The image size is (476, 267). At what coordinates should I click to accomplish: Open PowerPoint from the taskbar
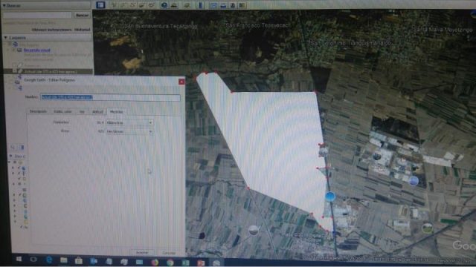201,263
